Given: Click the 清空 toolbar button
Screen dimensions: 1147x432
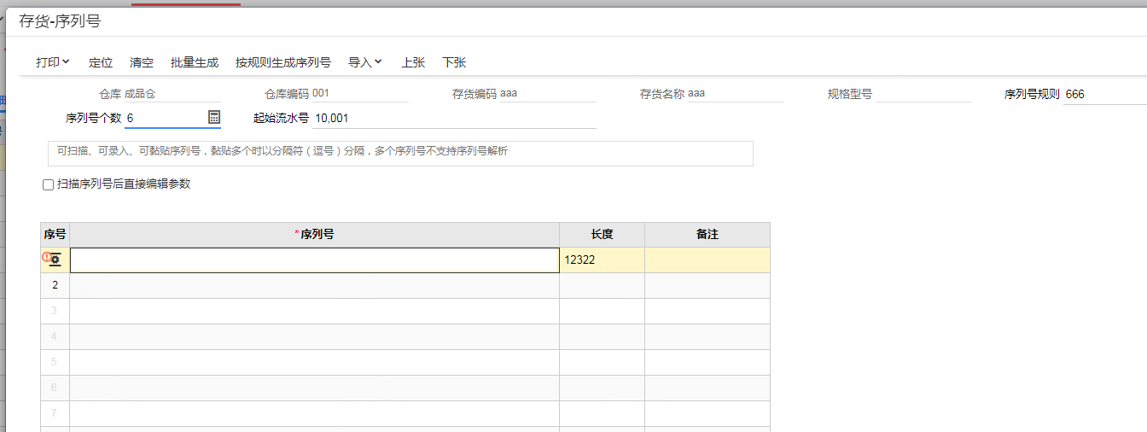Looking at the screenshot, I should (x=142, y=62).
